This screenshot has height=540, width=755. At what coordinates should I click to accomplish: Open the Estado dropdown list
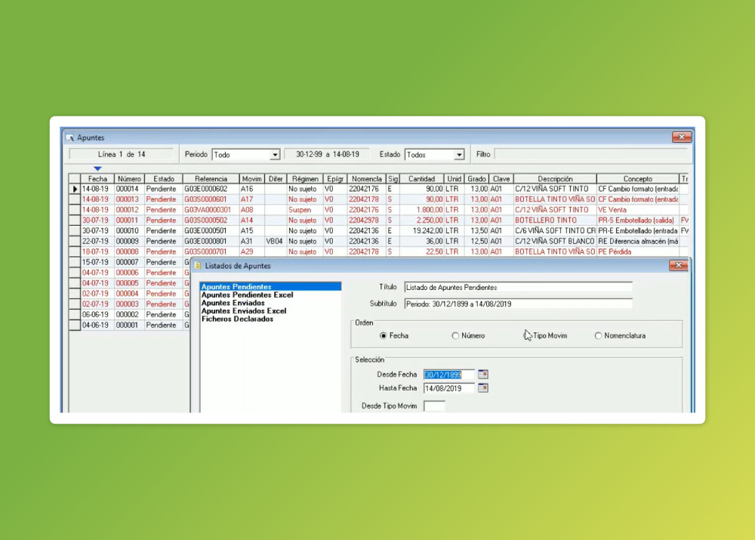(459, 155)
